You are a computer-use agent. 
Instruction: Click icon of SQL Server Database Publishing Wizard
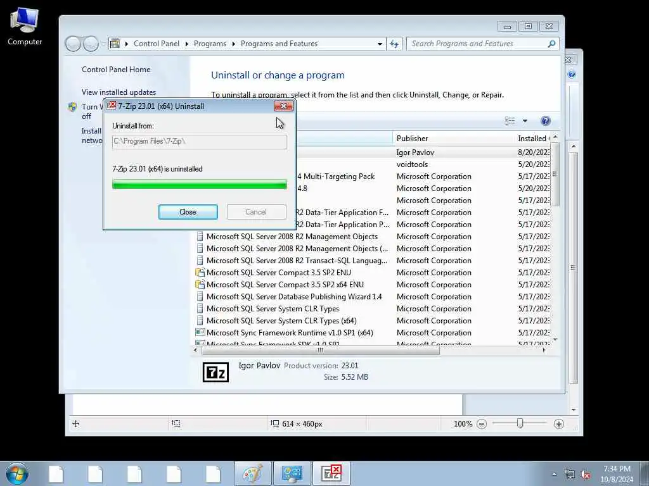[x=200, y=297]
